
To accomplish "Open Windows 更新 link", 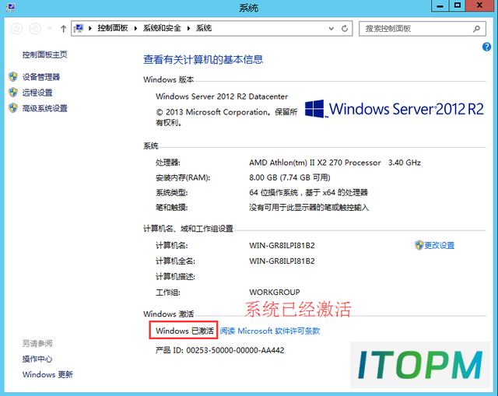I will (x=47, y=375).
